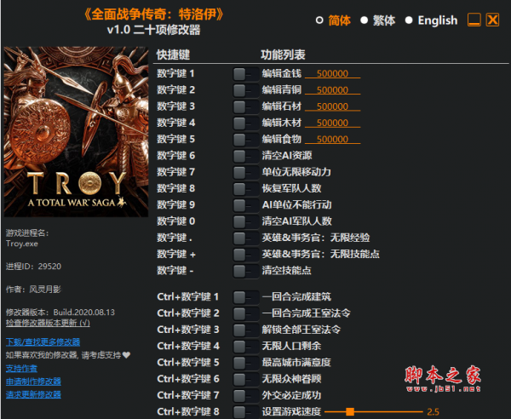Image resolution: width=511 pixels, height=419 pixels.
Task: Open 申请制作修改器 link
Action: [x=33, y=382]
